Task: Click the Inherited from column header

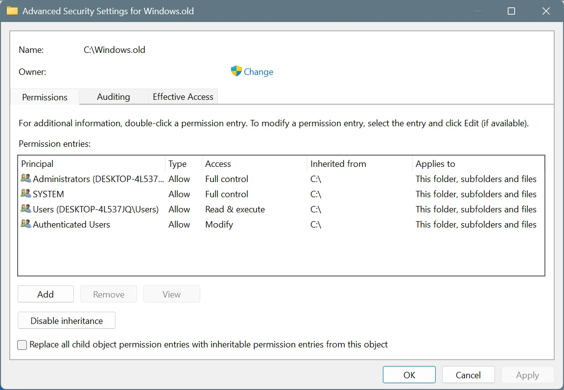Action: [360, 163]
